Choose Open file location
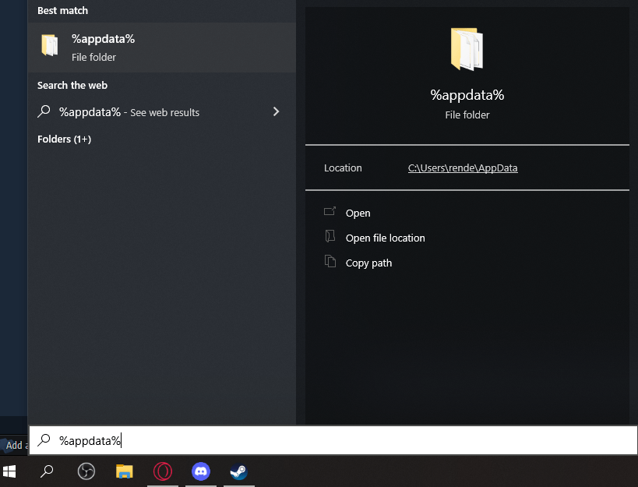The height and width of the screenshot is (487, 638). tap(385, 238)
